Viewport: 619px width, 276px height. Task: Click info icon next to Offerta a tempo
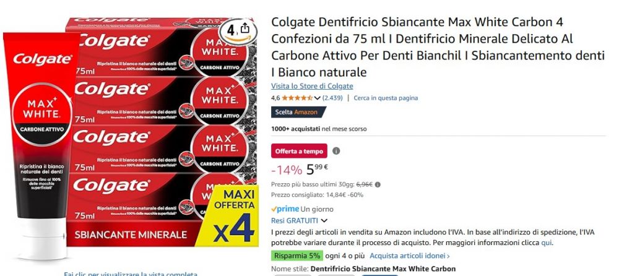[x=336, y=151]
